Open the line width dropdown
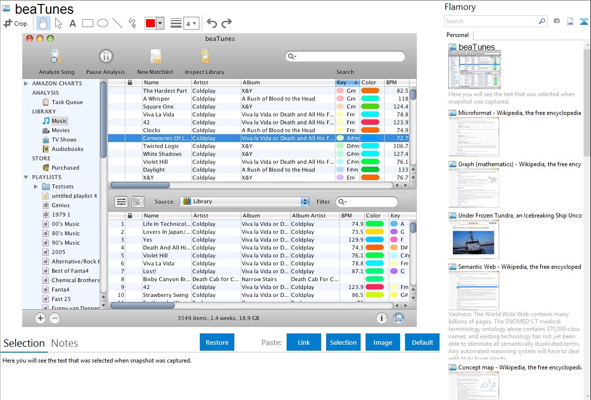Image resolution: width=591 pixels, height=400 pixels. (x=191, y=23)
